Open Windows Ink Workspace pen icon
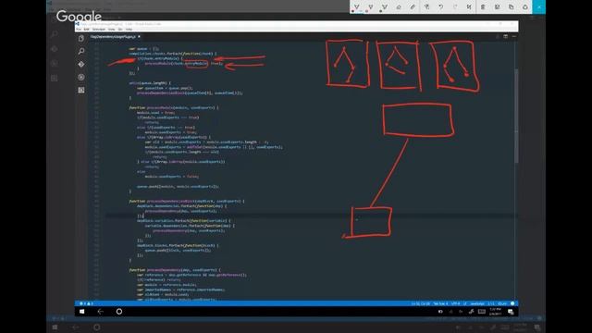592x333 pixels. point(471,312)
